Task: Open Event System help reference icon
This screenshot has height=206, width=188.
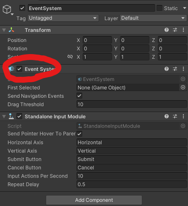Action: click(x=167, y=69)
